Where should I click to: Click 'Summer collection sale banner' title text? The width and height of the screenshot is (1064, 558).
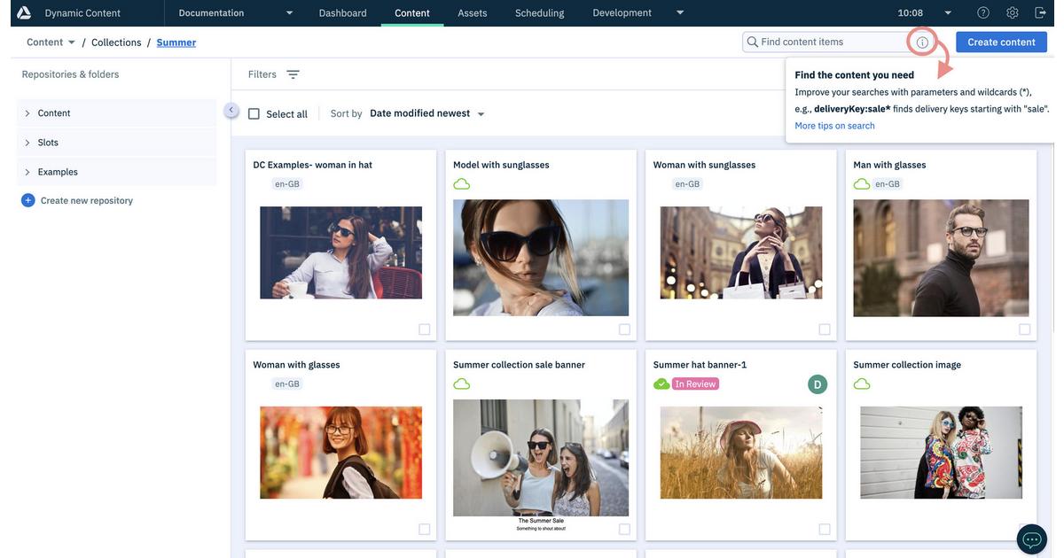tap(519, 365)
